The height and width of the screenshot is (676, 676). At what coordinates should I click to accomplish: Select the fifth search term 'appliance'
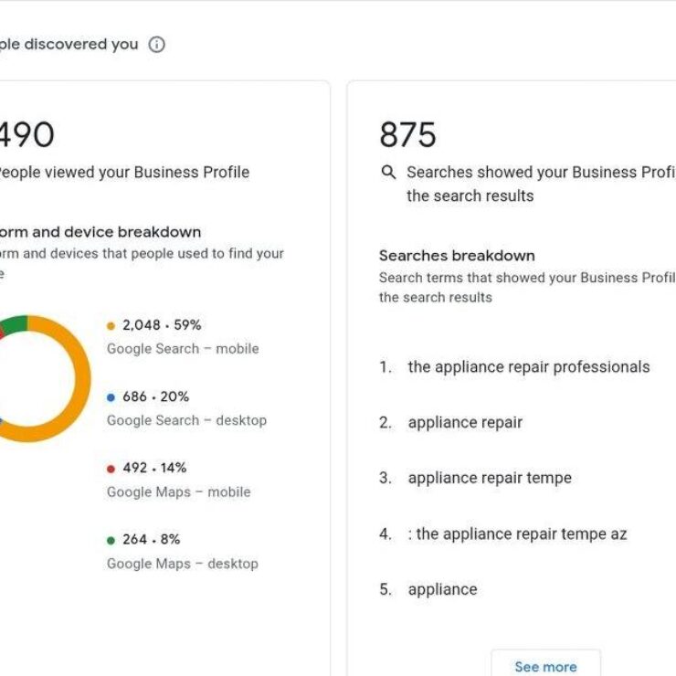[x=442, y=590]
